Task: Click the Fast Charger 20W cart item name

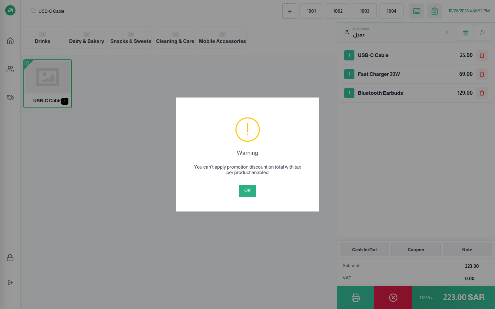Action: (x=379, y=74)
